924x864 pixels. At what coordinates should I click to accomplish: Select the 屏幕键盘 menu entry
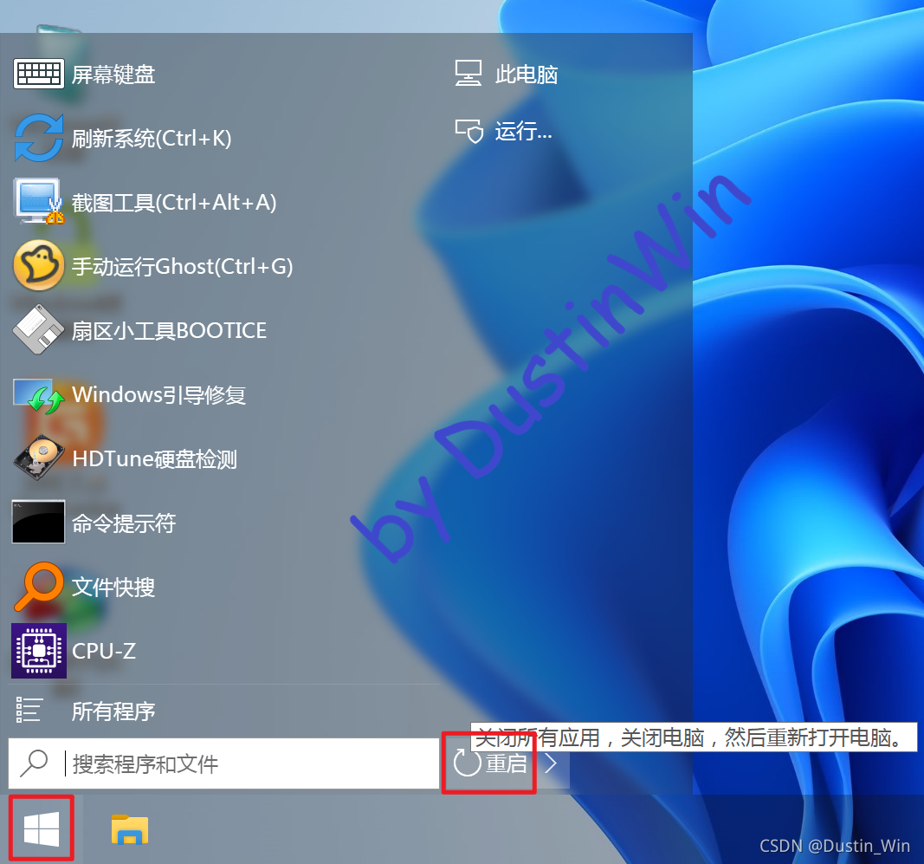pos(113,75)
